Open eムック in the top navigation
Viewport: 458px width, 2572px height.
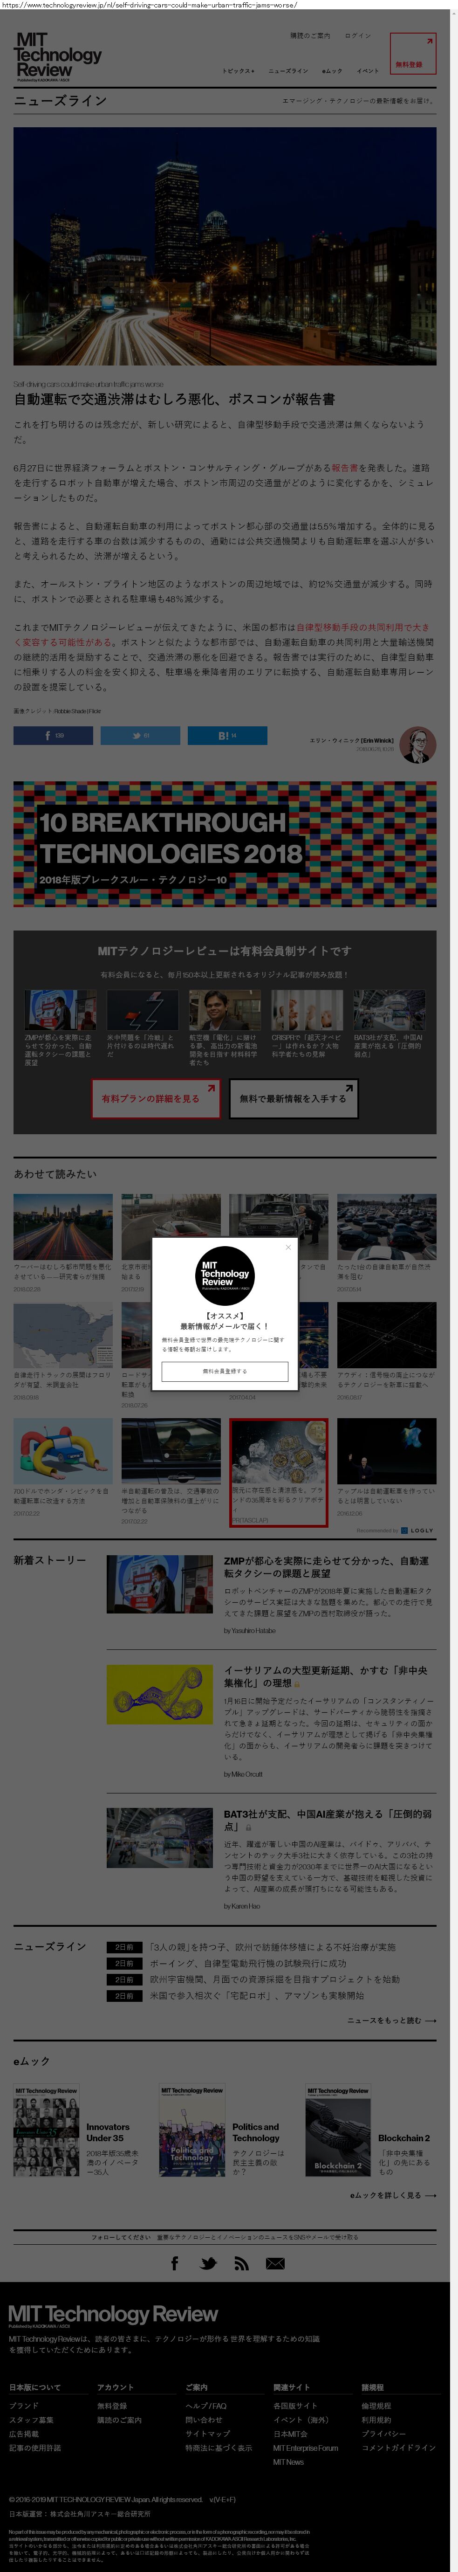[331, 71]
